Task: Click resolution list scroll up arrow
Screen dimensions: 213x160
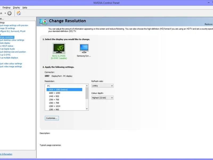Action: [x=87, y=86]
